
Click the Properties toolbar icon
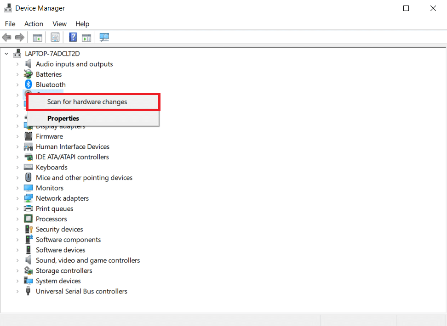(55, 37)
